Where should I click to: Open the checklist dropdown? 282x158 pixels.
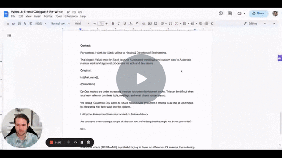pos(178,23)
